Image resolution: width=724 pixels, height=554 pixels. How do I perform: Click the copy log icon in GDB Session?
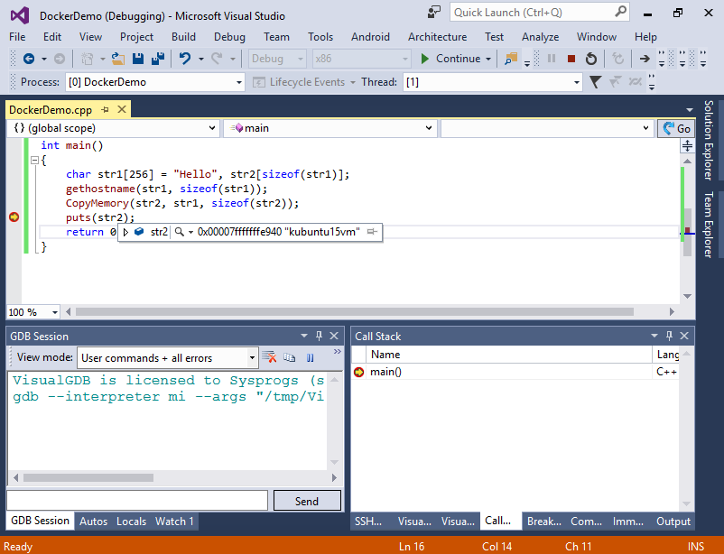click(290, 357)
